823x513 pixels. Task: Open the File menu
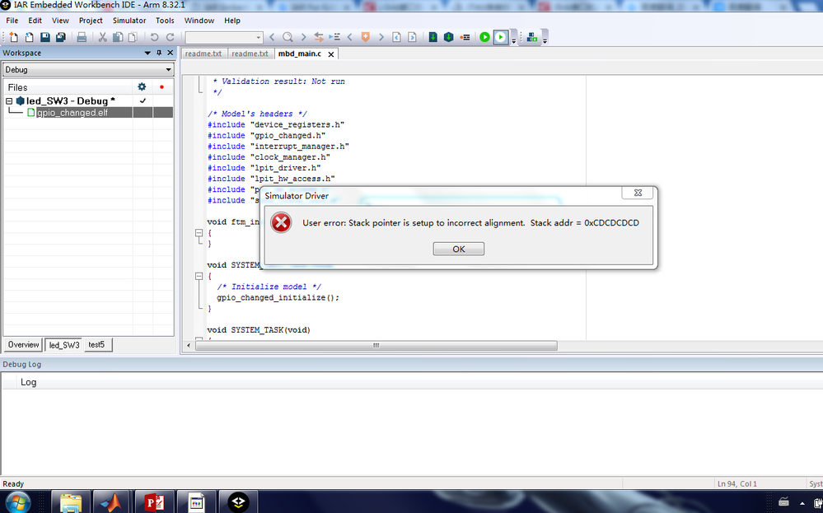click(12, 21)
